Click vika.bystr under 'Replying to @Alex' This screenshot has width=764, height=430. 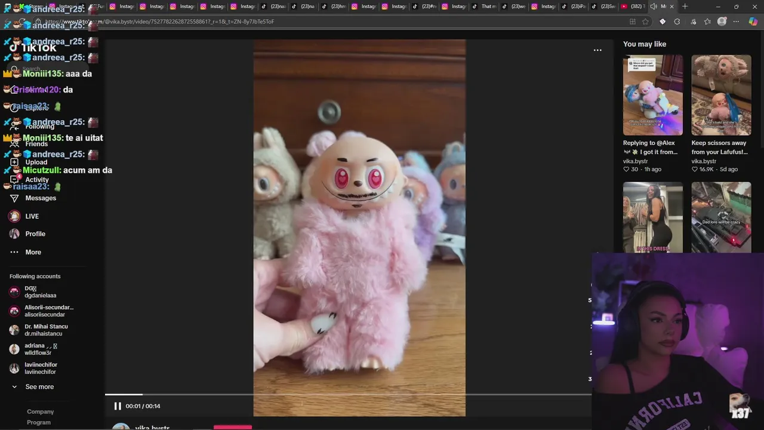[635, 161]
